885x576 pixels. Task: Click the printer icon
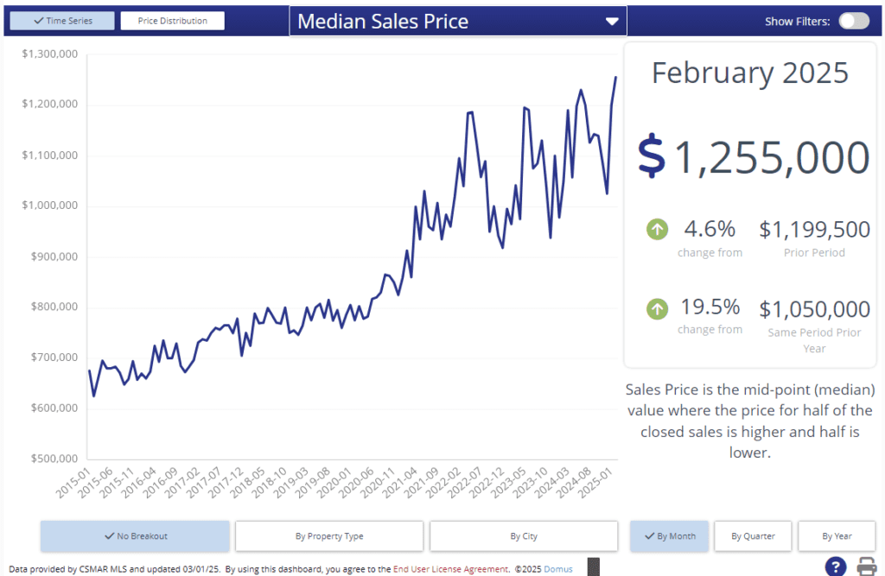866,567
